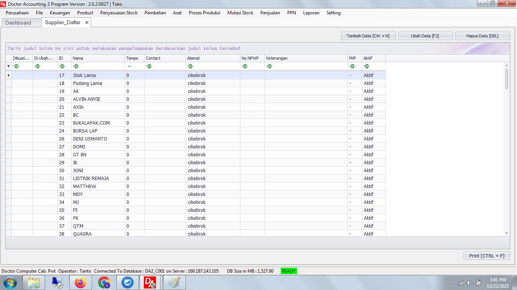Open Firefox from the taskbar
The height and width of the screenshot is (290, 517).
pos(80,282)
